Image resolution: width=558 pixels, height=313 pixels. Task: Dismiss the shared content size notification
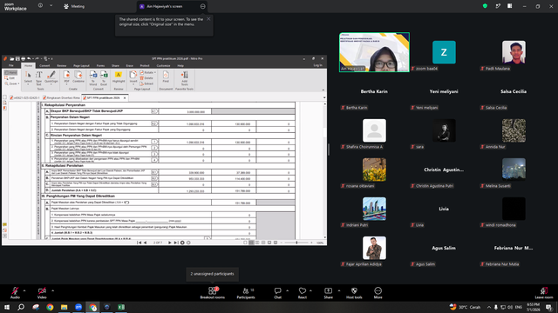208,19
